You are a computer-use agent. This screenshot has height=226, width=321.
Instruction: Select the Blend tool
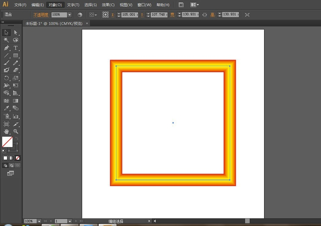15,108
